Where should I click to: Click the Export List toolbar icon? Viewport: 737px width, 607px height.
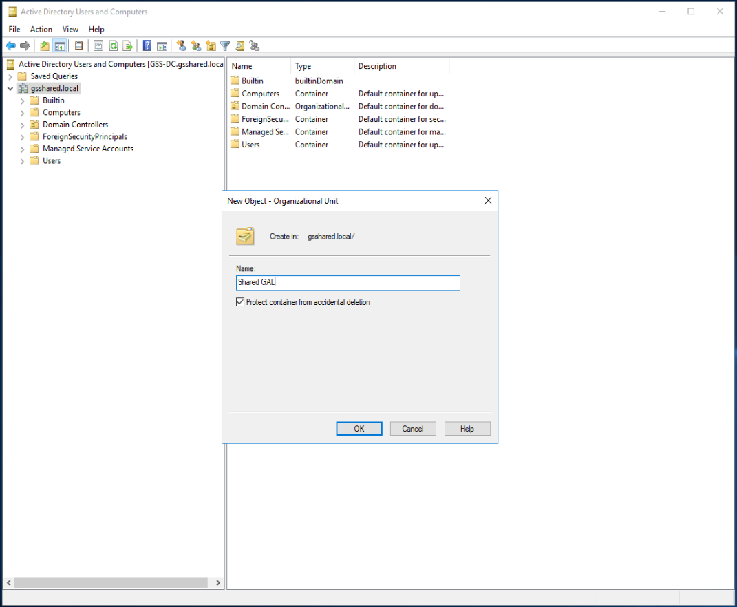pyautogui.click(x=127, y=46)
